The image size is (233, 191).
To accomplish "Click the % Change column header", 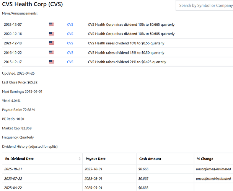I will [x=213, y=159].
